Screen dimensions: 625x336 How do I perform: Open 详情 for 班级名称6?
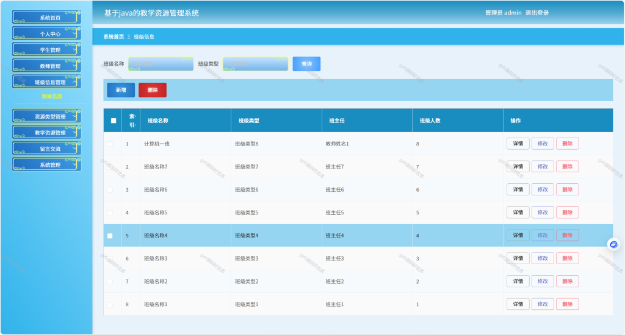[x=518, y=189]
